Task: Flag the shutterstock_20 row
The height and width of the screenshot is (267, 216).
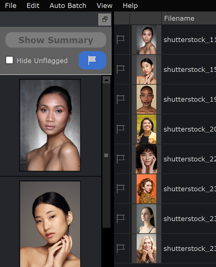Action: click(121, 129)
